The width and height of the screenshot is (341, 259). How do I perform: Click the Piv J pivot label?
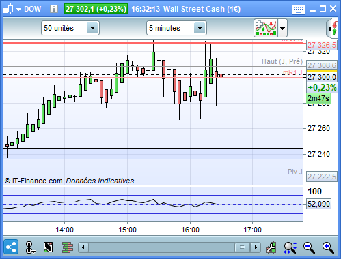(x=295, y=172)
